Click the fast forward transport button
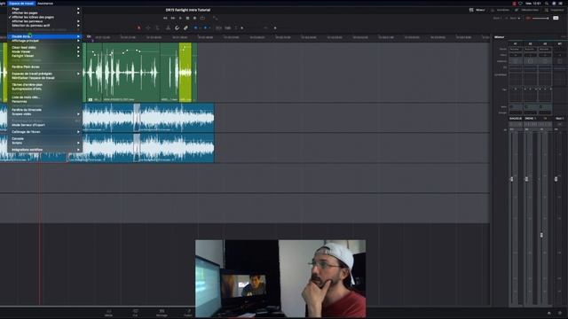This screenshot has width=568, height=319. coord(173,18)
